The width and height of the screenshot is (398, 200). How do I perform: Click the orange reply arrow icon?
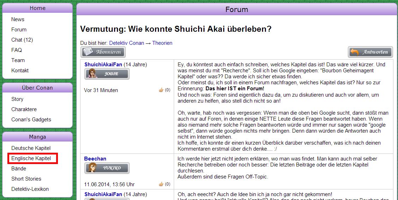coord(354,52)
